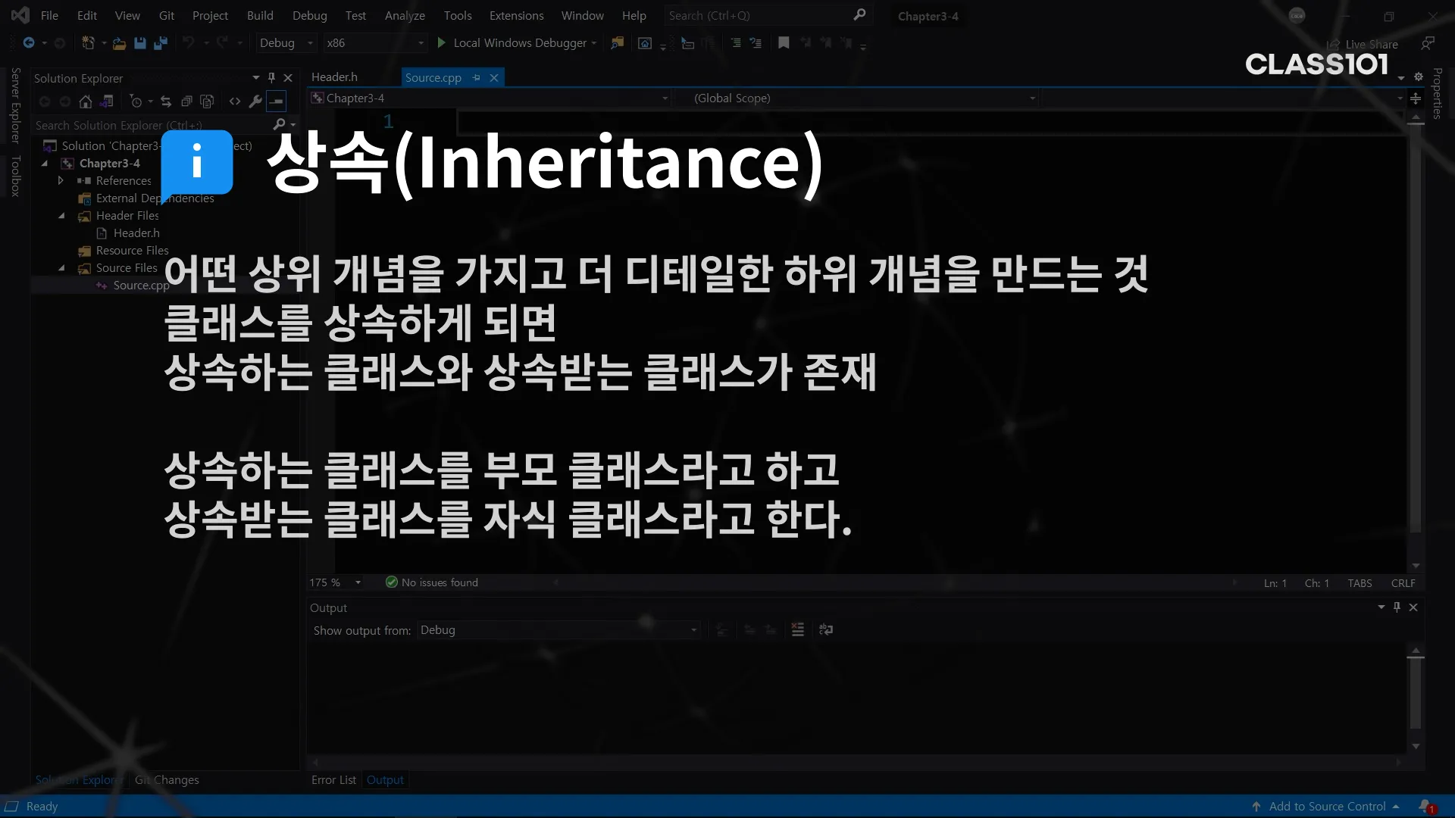Start Local Windows Debugger with the green play icon
The height and width of the screenshot is (818, 1455).
442,43
